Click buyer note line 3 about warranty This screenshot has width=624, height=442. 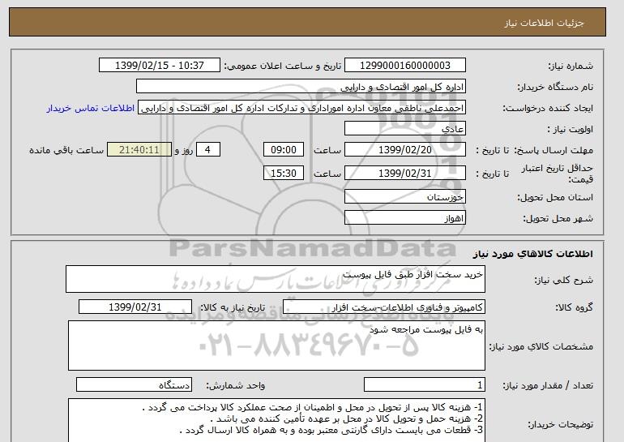coord(331,430)
